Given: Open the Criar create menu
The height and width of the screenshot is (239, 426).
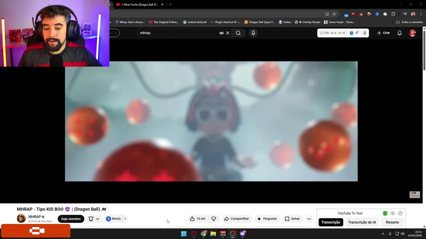Looking at the screenshot, I should point(383,33).
